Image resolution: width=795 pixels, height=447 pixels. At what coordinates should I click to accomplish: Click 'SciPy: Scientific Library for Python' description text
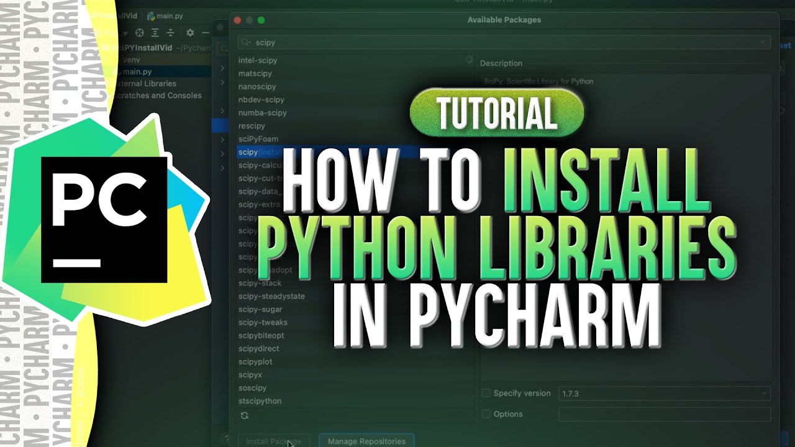pyautogui.click(x=539, y=81)
